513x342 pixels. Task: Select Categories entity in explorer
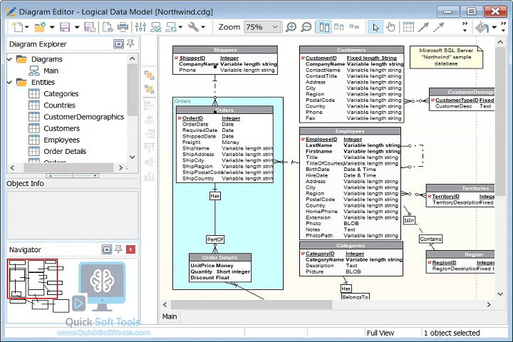[61, 93]
